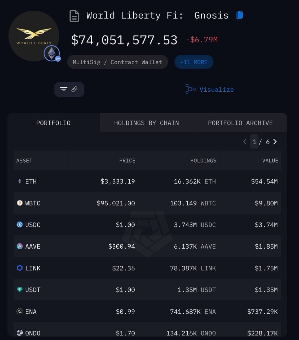Screen dimensions: 299x340
Task: Click the page number 1 field
Action: [254, 142]
